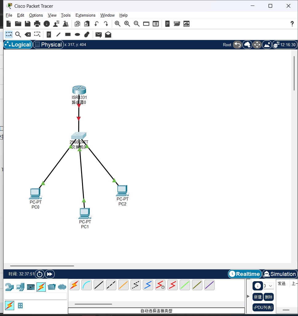Viewport: 298px width, 316px height.
Task: Choose the automatic connection lightning cable
Action: (x=74, y=285)
